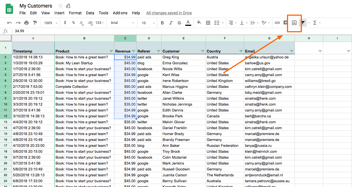This screenshot has height=187, width=352.
Task: Turn off the active filter button
Action: point(303,23)
